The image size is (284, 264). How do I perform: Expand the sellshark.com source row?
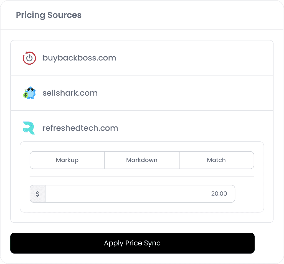pos(142,93)
